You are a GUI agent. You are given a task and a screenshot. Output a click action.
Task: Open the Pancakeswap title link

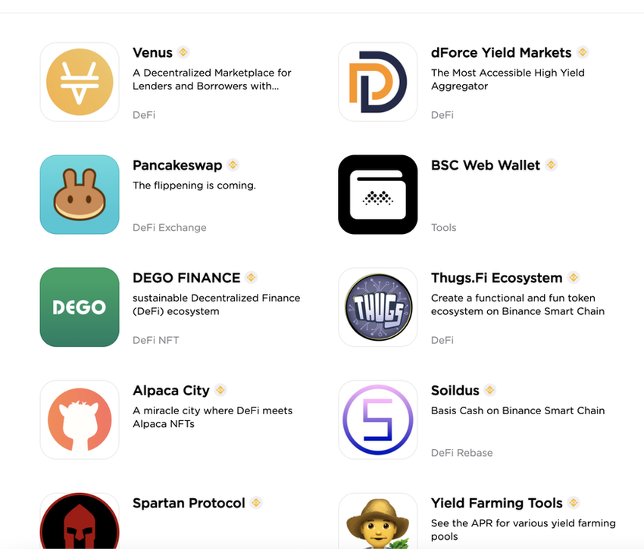click(177, 165)
